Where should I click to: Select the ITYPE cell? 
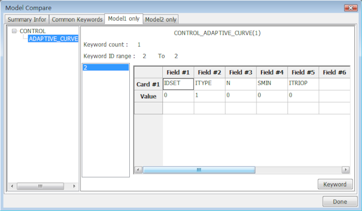point(209,84)
